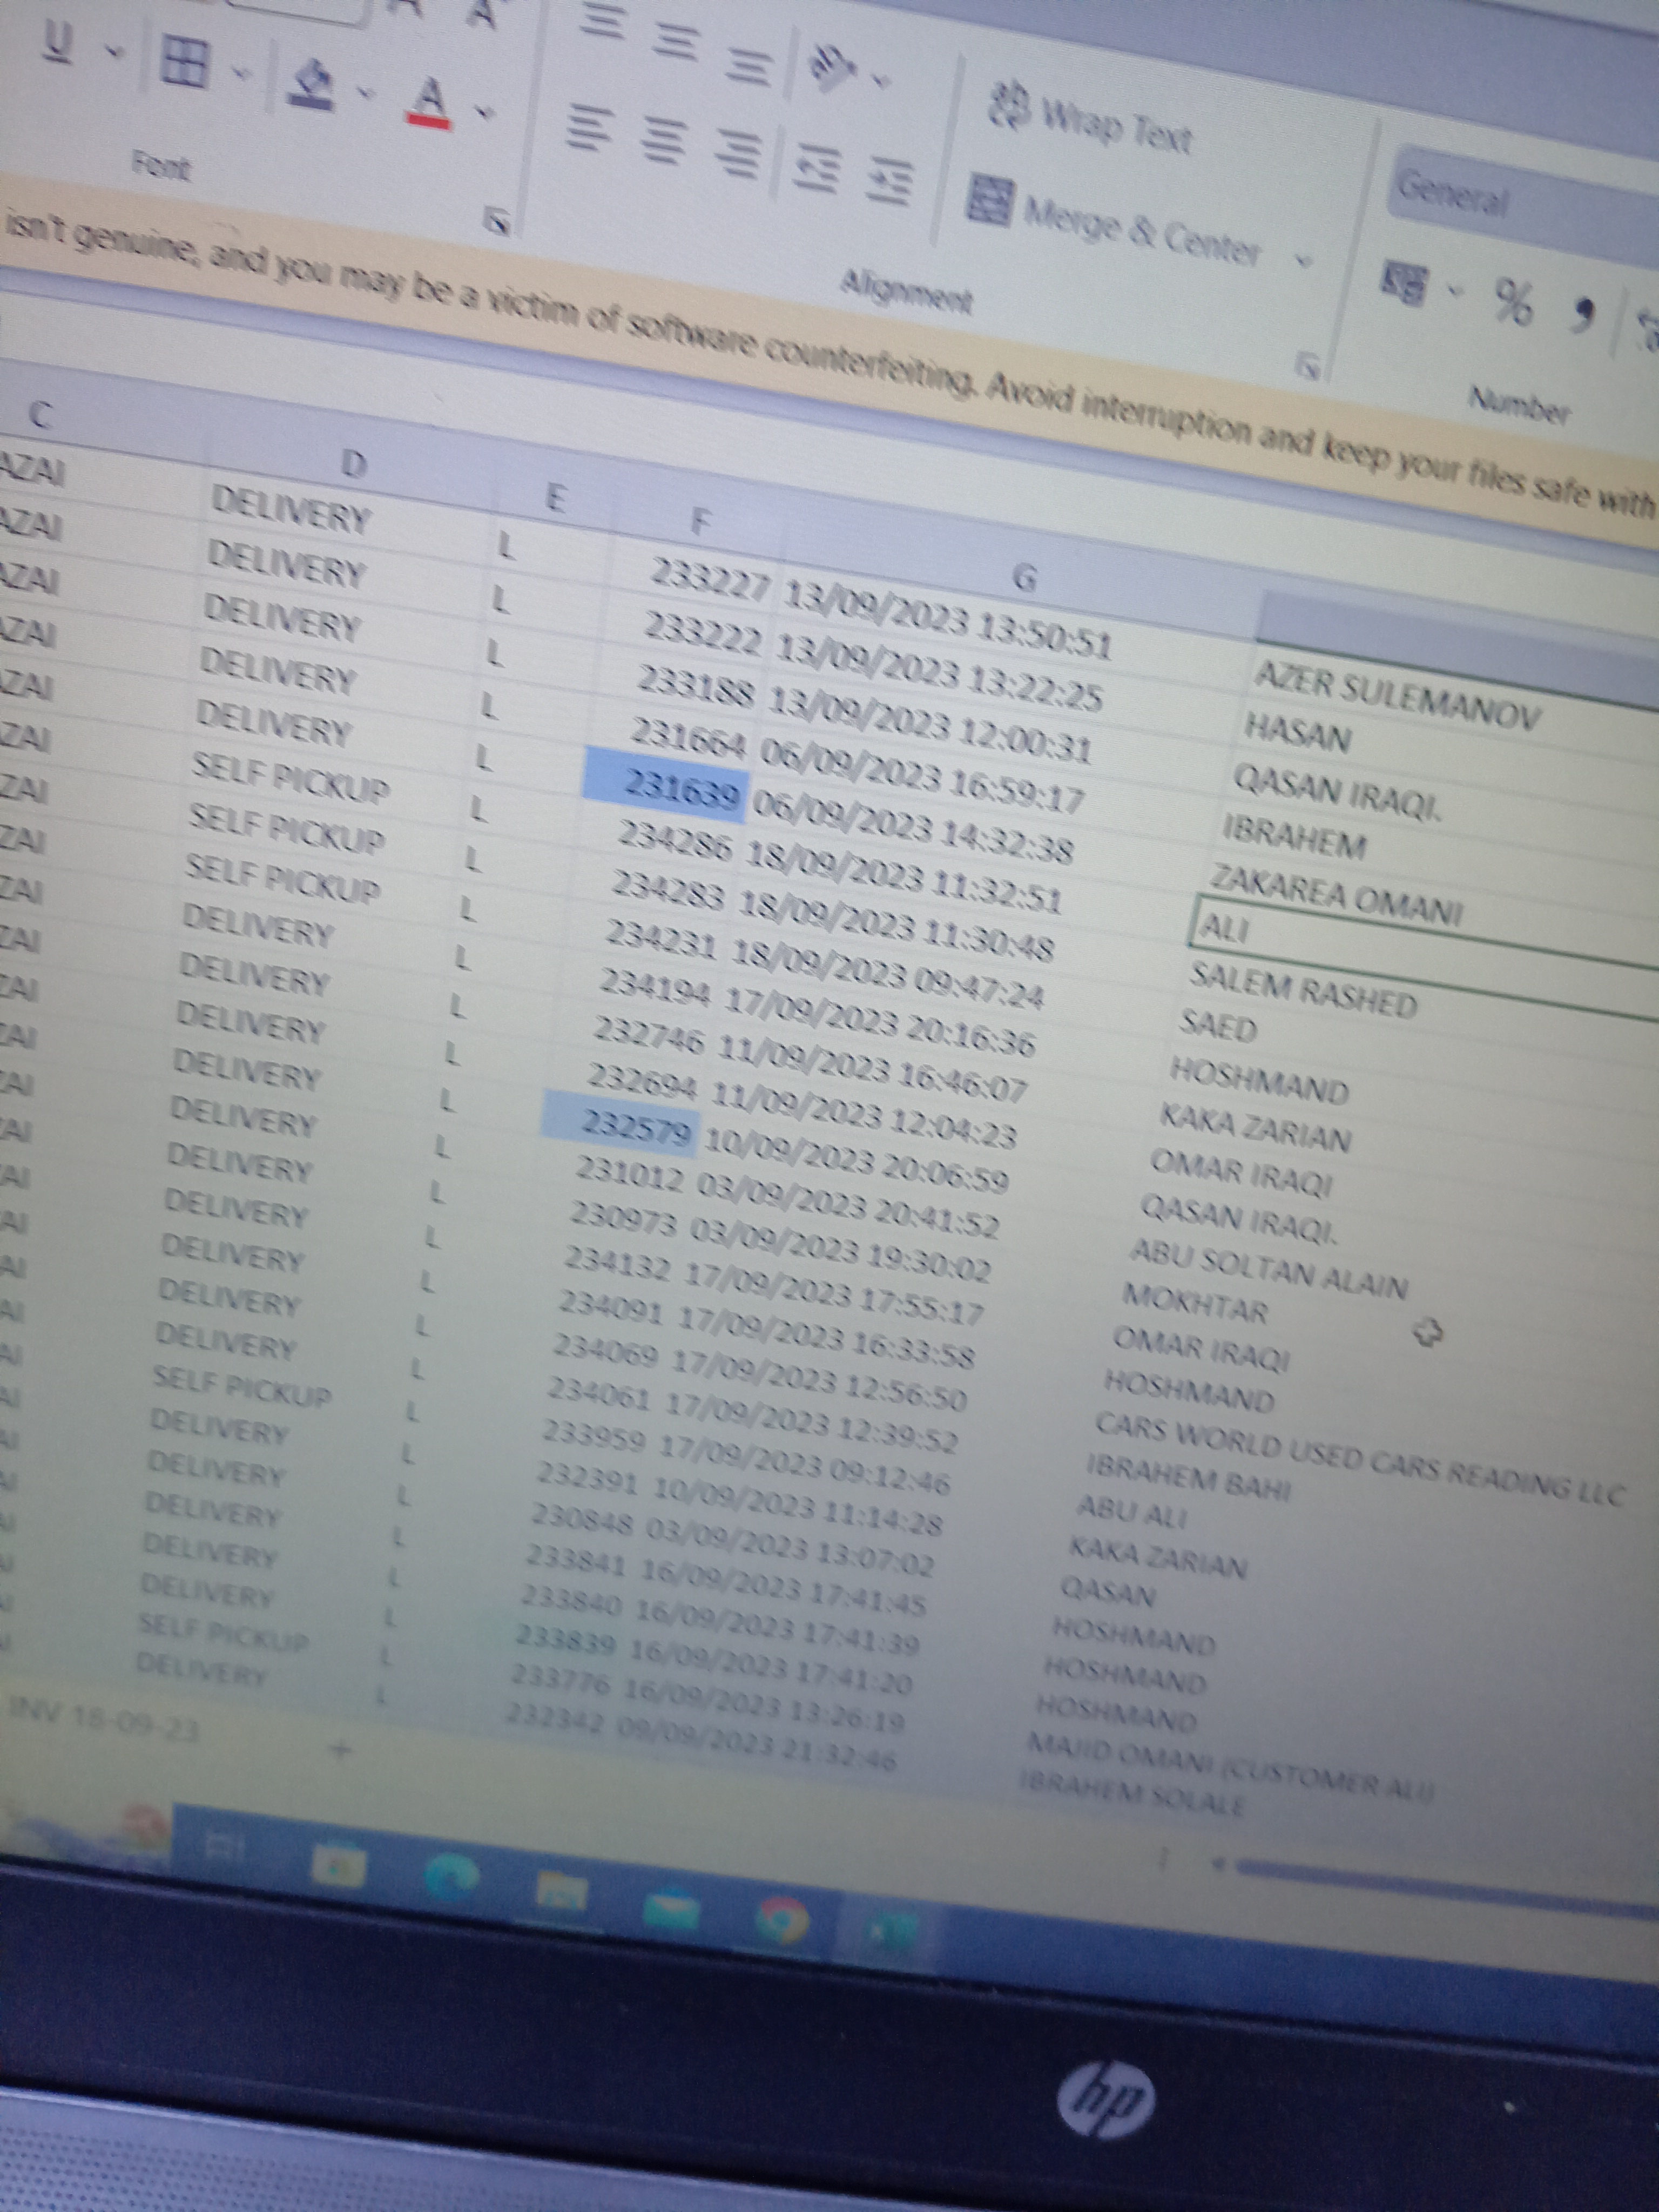Select column G header
Viewport: 1659px width, 2212px height.
(x=1024, y=576)
